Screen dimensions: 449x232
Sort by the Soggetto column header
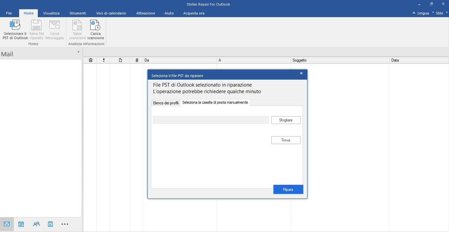340,60
